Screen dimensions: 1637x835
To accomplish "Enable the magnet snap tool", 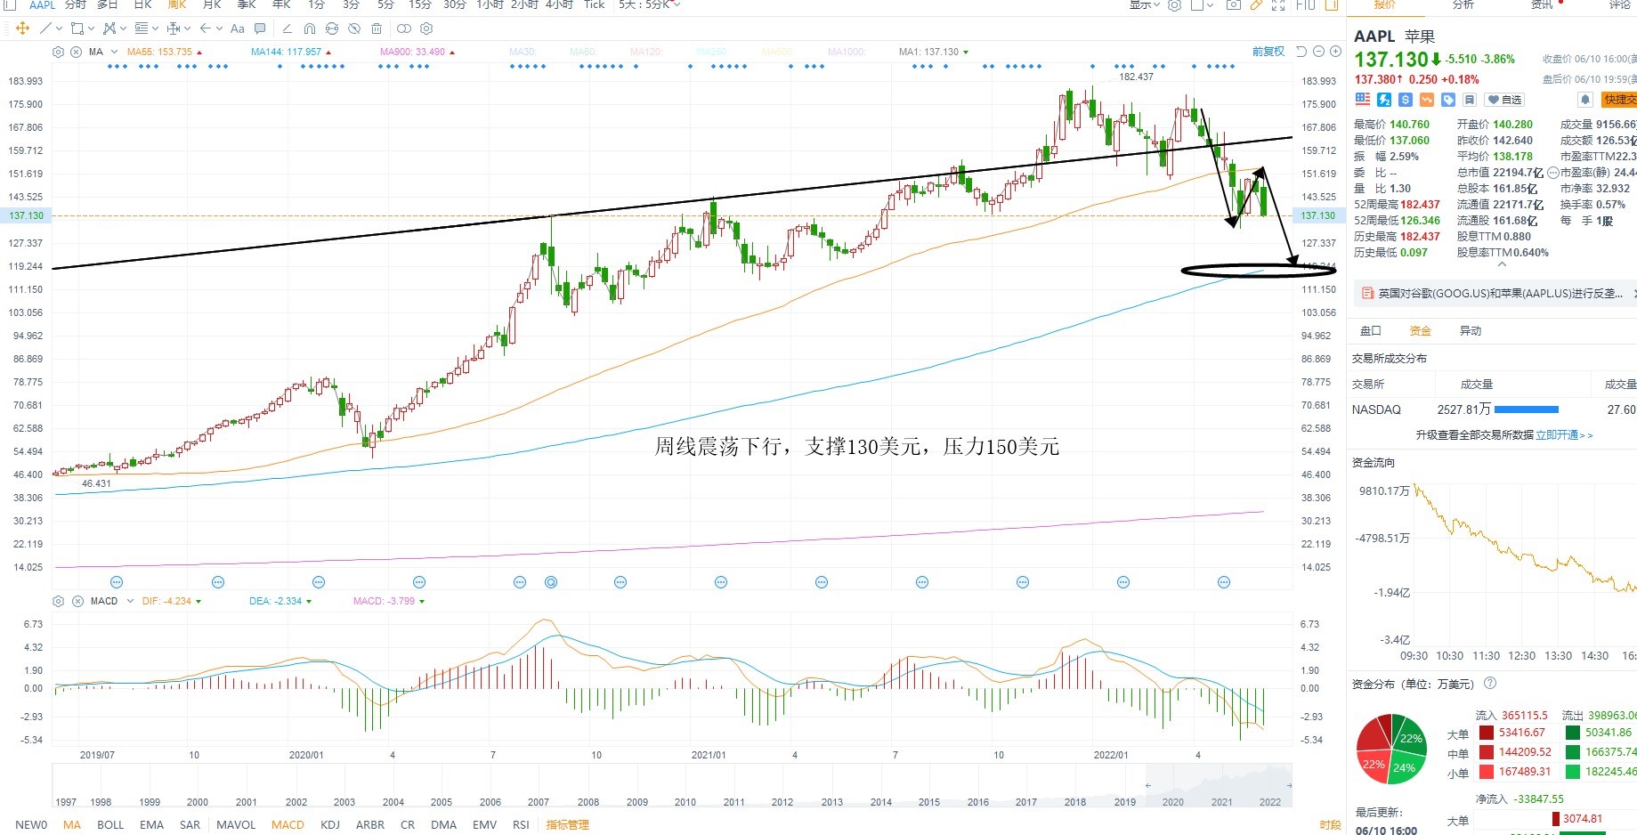I will (x=309, y=28).
